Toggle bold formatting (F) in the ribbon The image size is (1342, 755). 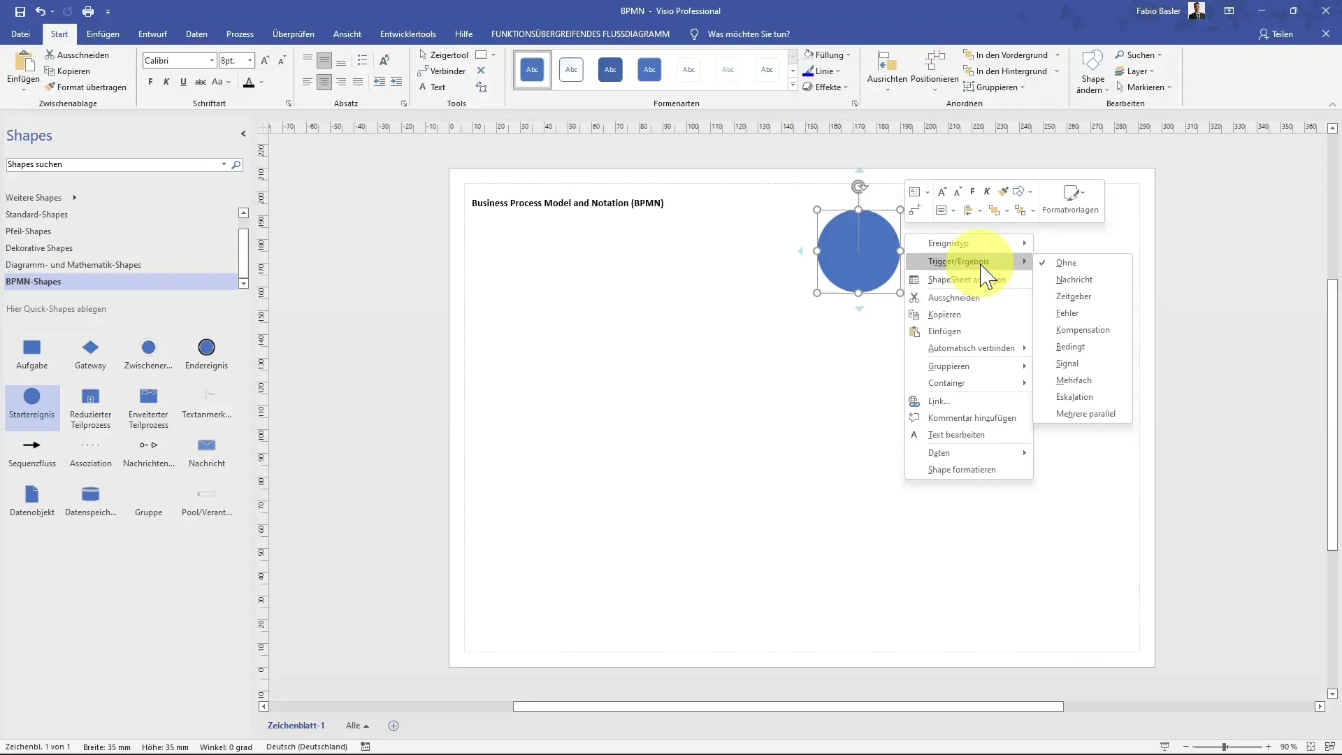point(150,82)
